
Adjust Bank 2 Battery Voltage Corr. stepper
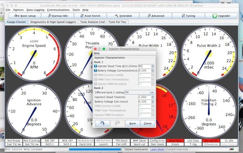click(153, 102)
